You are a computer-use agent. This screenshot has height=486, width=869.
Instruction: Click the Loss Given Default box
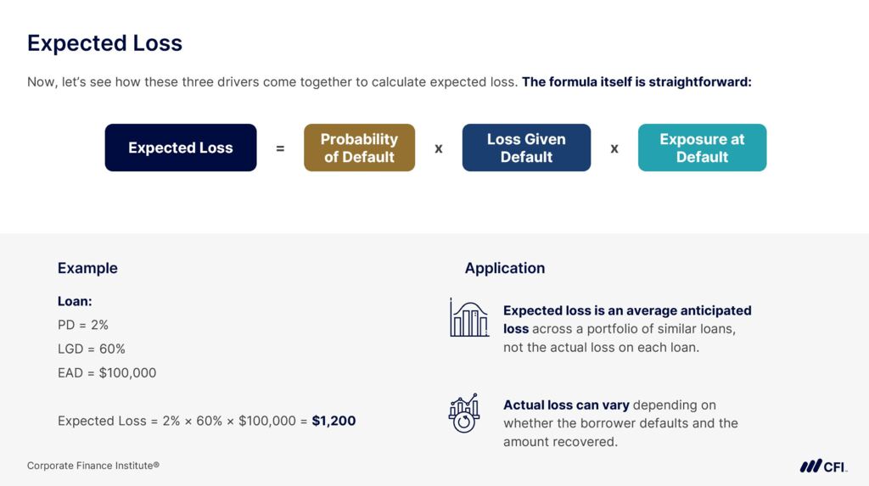pyautogui.click(x=526, y=148)
